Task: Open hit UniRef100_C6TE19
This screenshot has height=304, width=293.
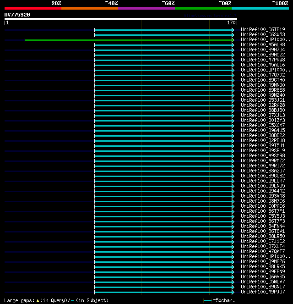Action: click(263, 29)
